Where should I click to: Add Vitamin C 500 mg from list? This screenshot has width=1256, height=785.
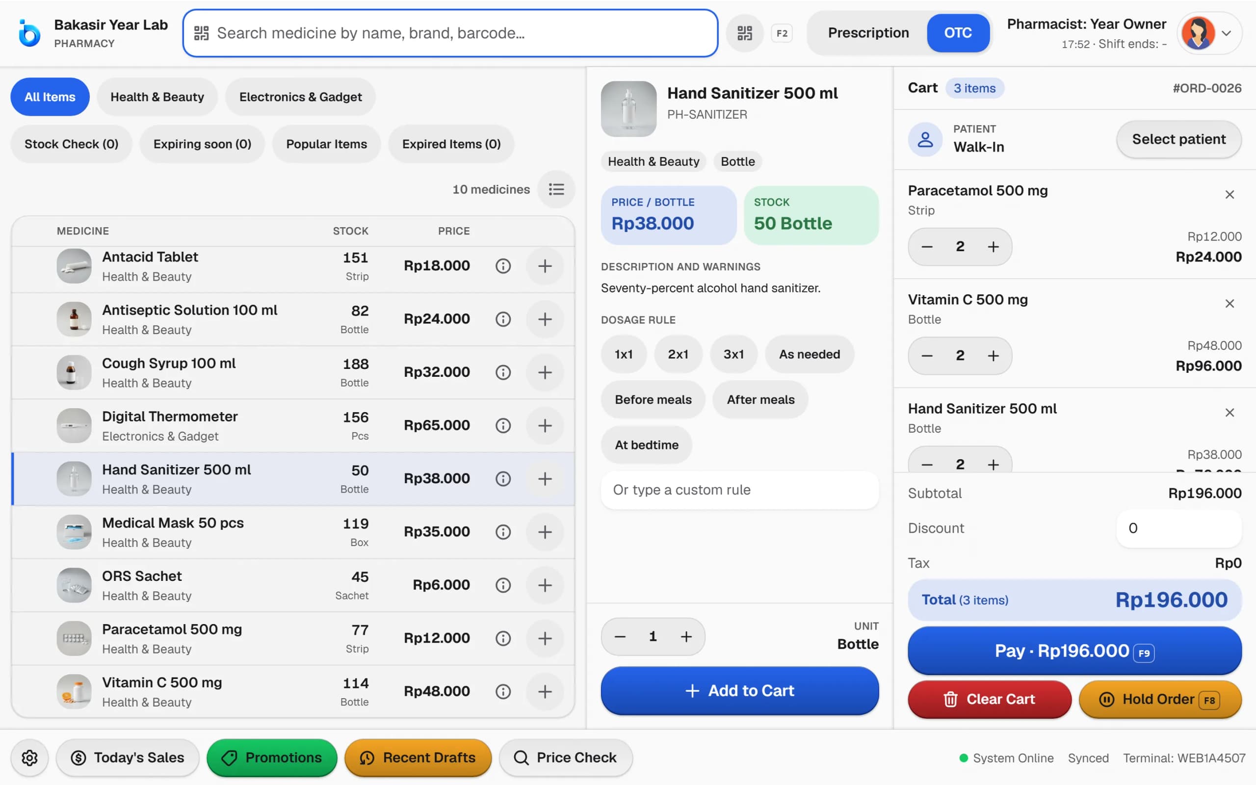(x=545, y=692)
